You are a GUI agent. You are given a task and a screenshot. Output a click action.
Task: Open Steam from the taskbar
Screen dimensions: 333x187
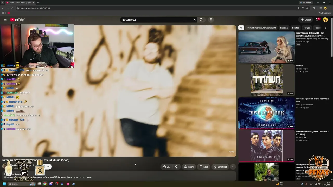(73, 184)
